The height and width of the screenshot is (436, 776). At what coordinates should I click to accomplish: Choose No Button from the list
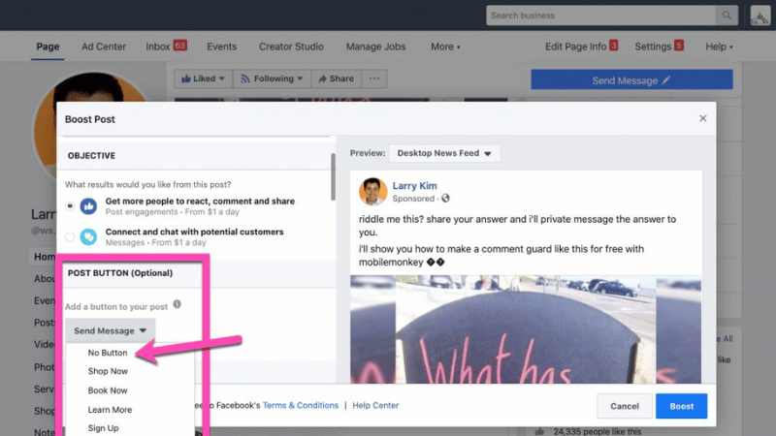(x=108, y=353)
